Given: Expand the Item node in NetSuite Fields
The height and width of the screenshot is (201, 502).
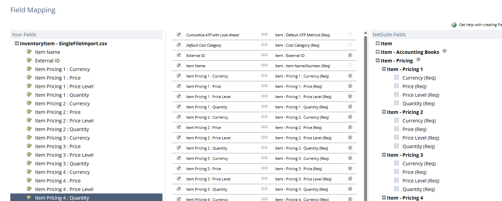Looking at the screenshot, I should (x=378, y=44).
